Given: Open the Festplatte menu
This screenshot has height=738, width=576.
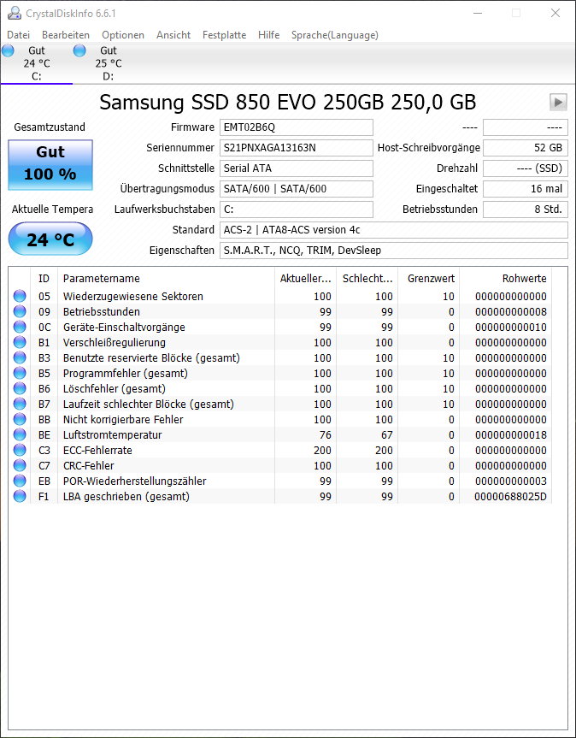Looking at the screenshot, I should 224,35.
